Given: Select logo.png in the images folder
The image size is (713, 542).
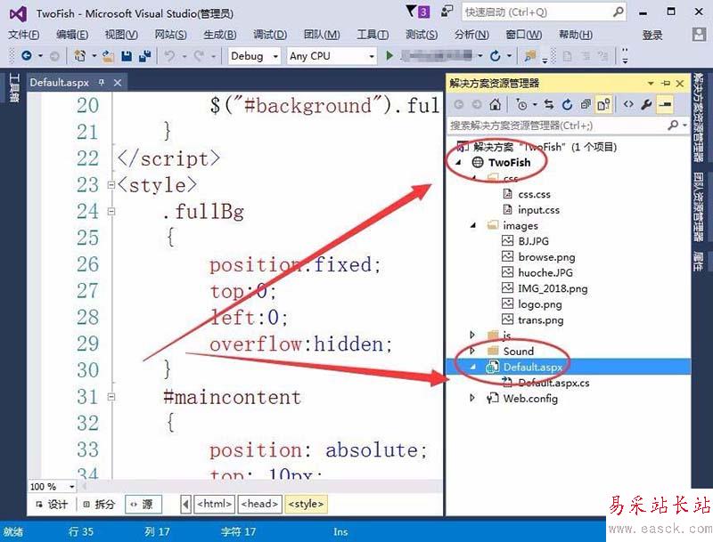Looking at the screenshot, I should (x=540, y=304).
